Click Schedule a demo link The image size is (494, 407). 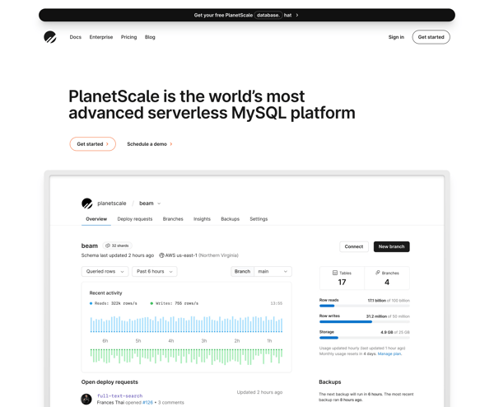tap(150, 144)
